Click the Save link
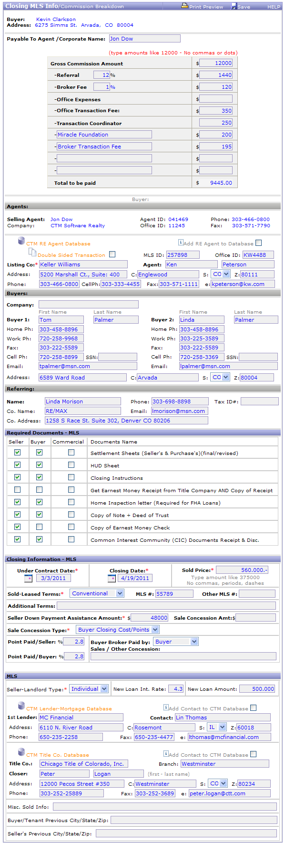 244,7
